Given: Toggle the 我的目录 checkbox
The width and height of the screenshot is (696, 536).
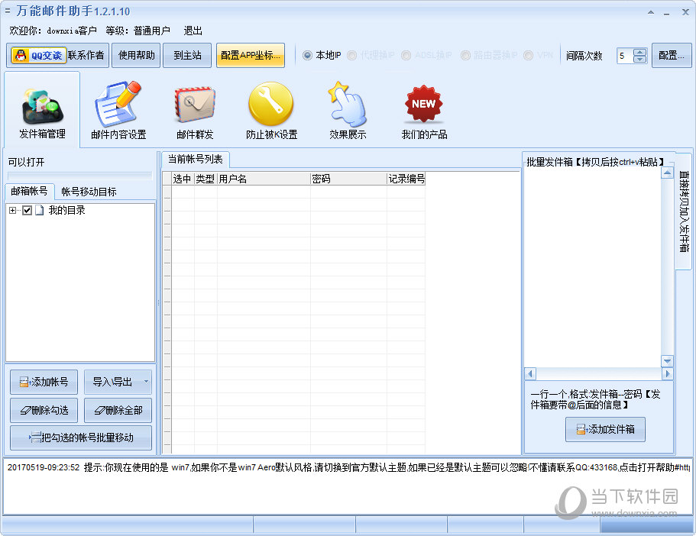Looking at the screenshot, I should pyautogui.click(x=27, y=210).
